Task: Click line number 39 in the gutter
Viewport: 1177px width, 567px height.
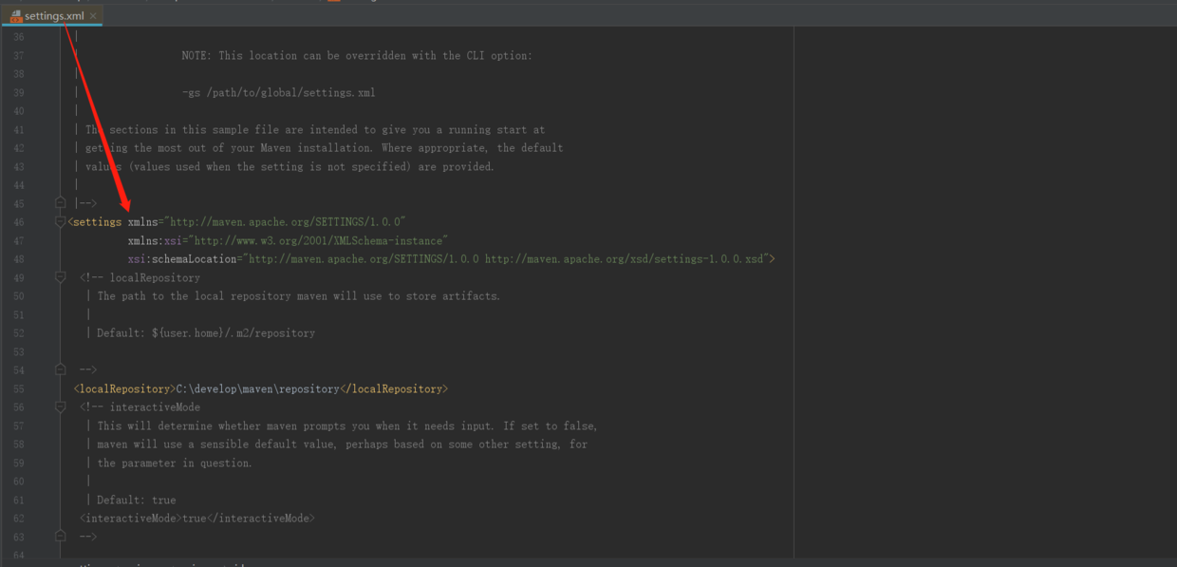Action: (19, 93)
